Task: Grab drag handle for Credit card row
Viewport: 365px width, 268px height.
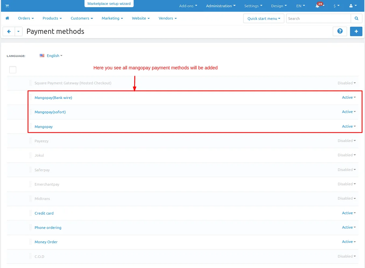Action: pos(31,213)
